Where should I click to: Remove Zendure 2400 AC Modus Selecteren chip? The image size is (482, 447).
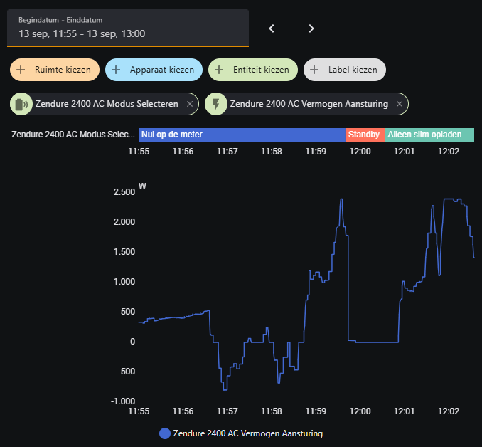pyautogui.click(x=189, y=104)
